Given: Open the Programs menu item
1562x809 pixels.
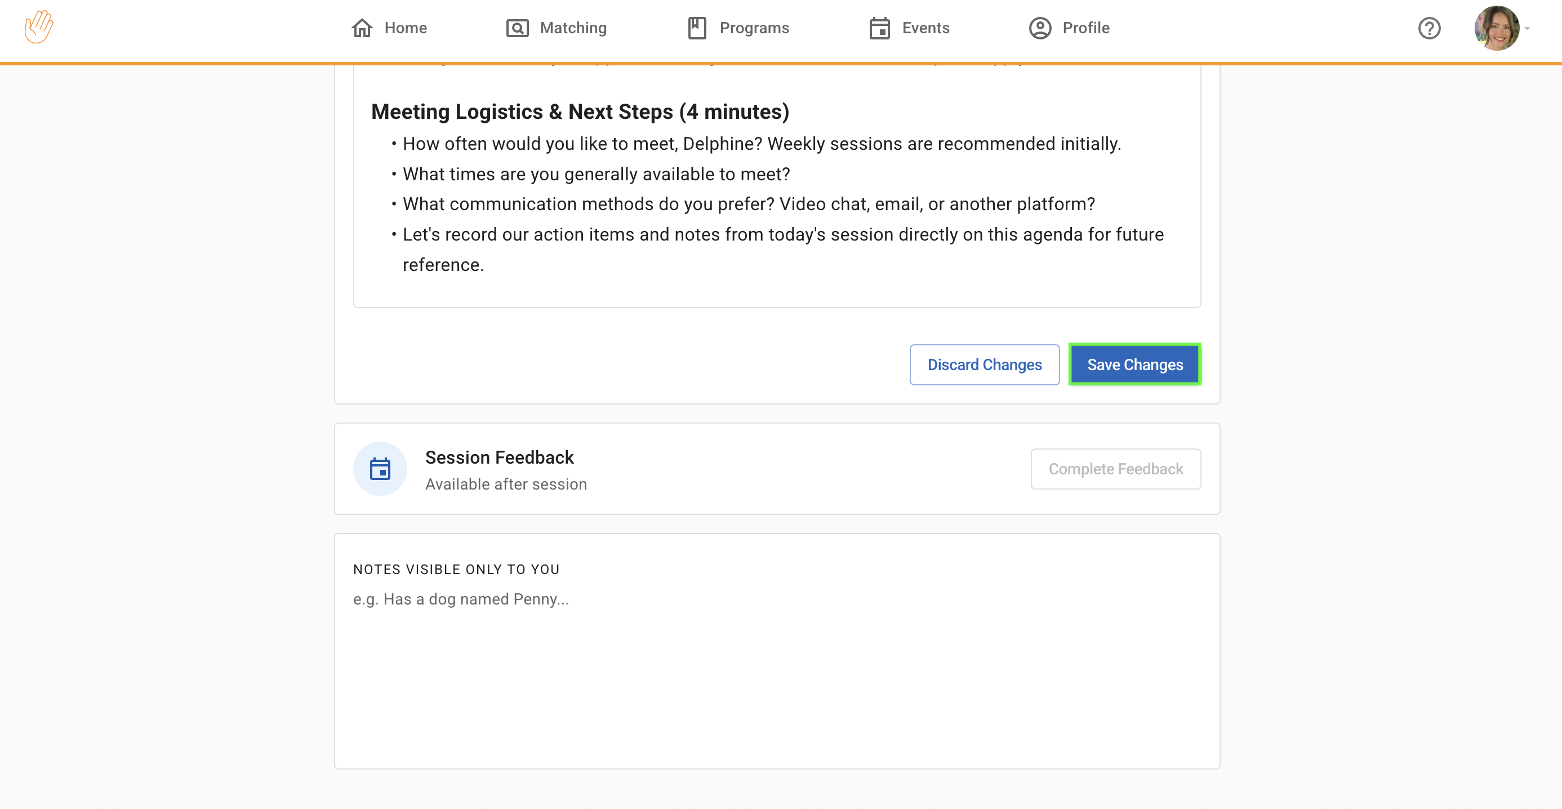Looking at the screenshot, I should click(754, 28).
